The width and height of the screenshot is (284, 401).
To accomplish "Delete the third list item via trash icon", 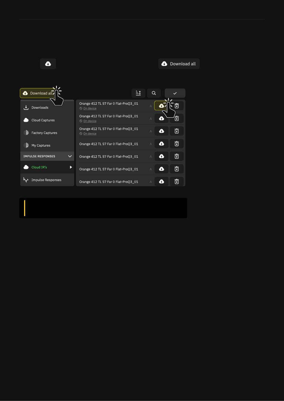I will 177,131.
